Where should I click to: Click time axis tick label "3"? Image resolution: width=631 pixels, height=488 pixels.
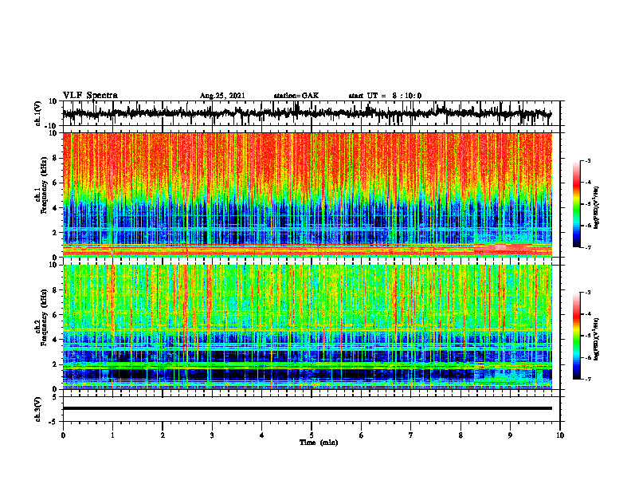[x=212, y=435]
